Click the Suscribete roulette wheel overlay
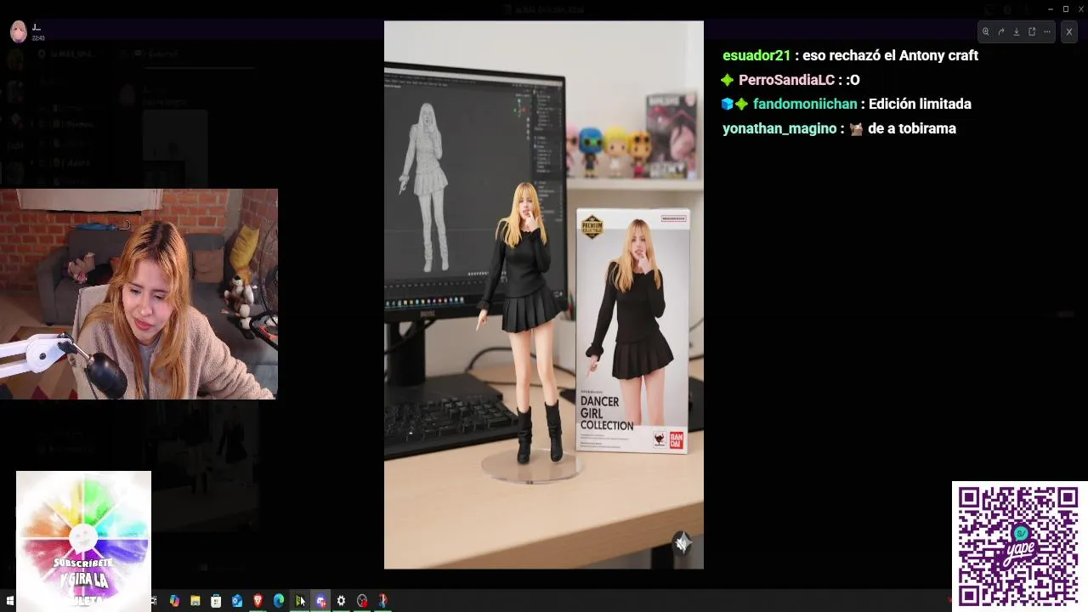This screenshot has height=612, width=1088. point(83,541)
